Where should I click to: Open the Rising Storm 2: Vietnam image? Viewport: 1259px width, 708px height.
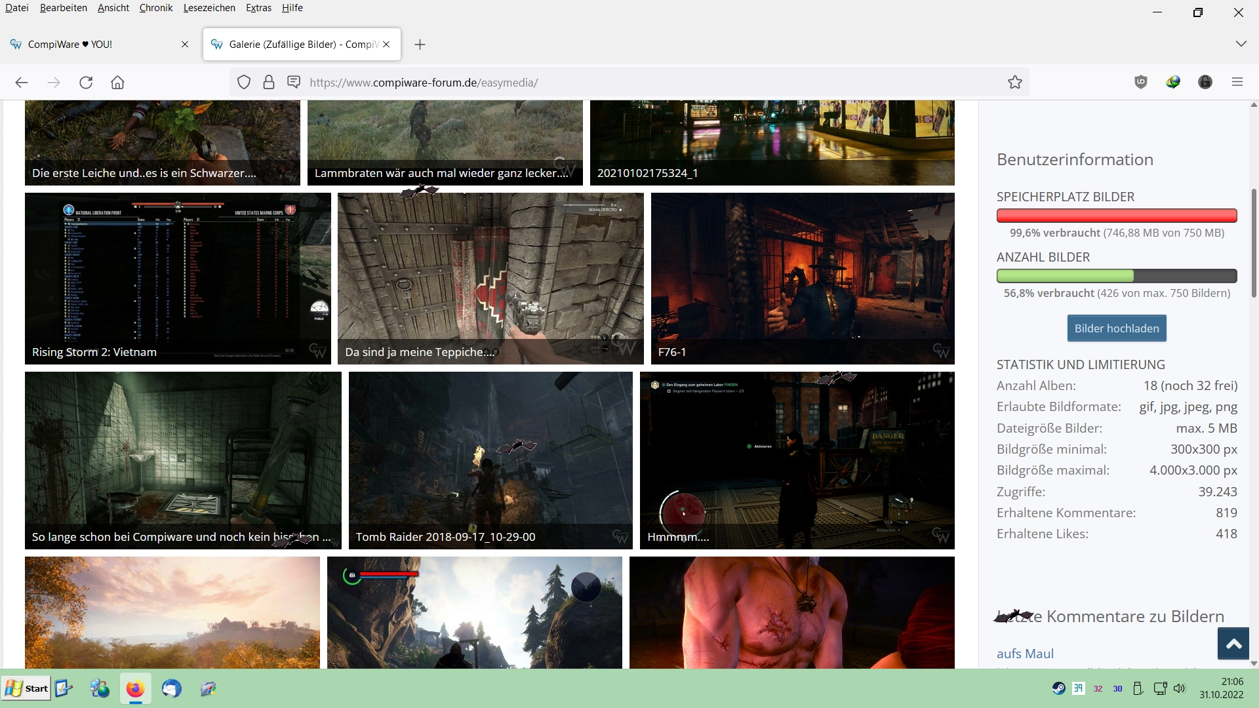click(178, 279)
